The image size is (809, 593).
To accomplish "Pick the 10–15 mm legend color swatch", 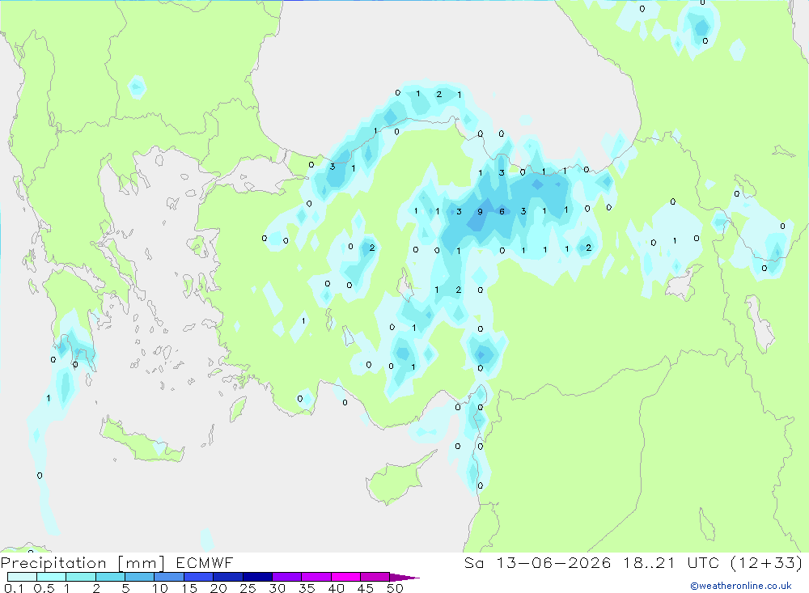I will [169, 577].
